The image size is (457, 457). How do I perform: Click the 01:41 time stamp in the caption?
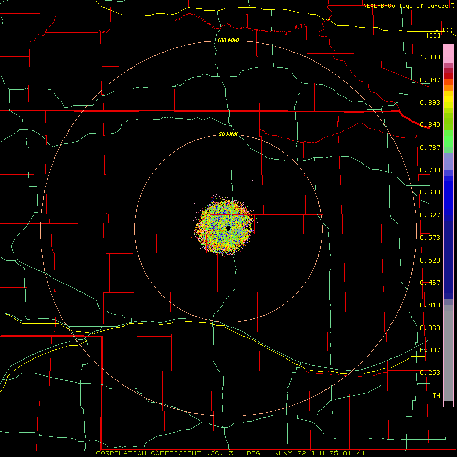pyautogui.click(x=354, y=453)
